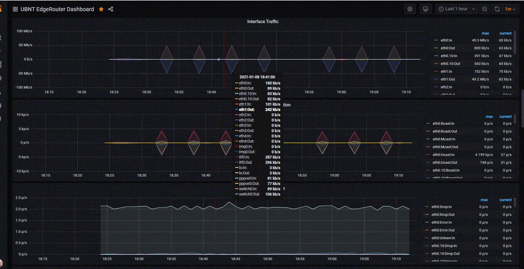Toggle eth0.10:Drop:Out series in legend
Viewport: 524px width, 269px height.
tap(445, 253)
